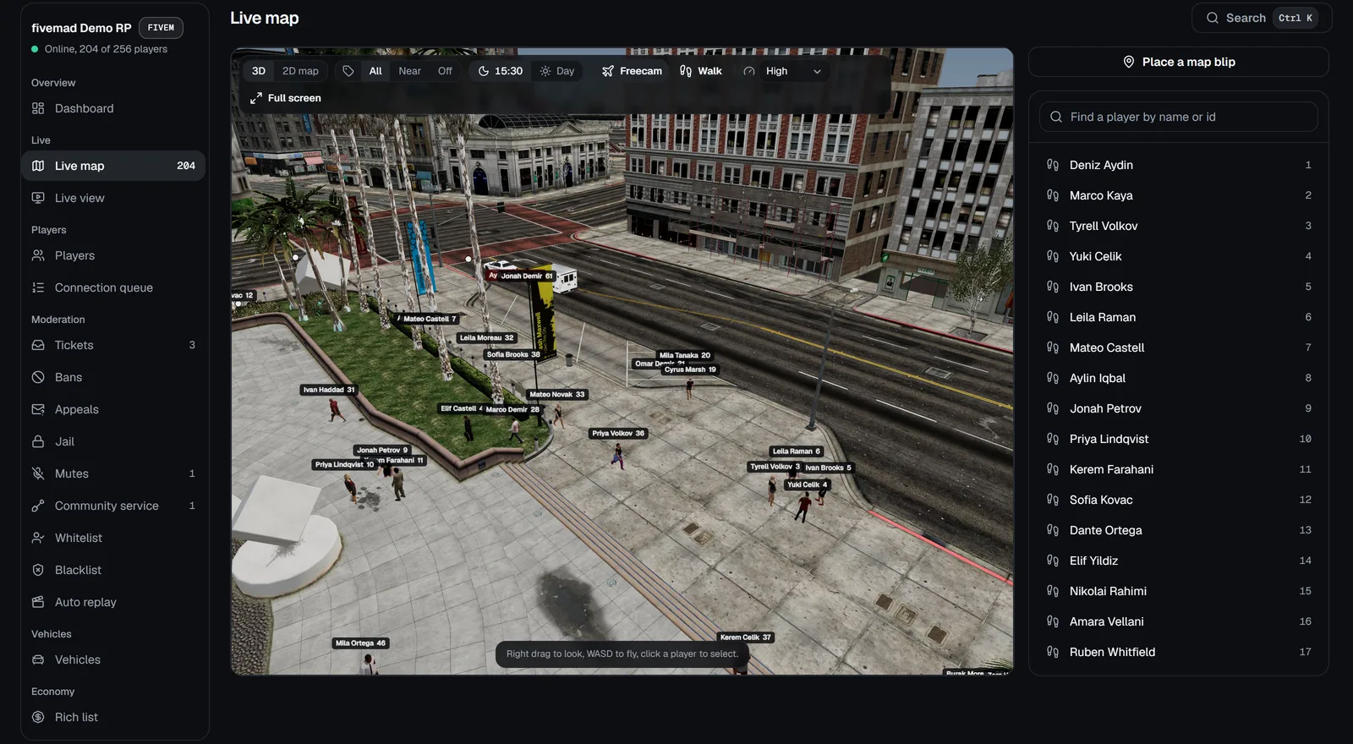The height and width of the screenshot is (744, 1353).
Task: Toggle the Day lighting mode
Action: 557,71
